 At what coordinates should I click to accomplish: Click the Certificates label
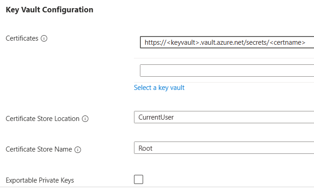(x=22, y=38)
